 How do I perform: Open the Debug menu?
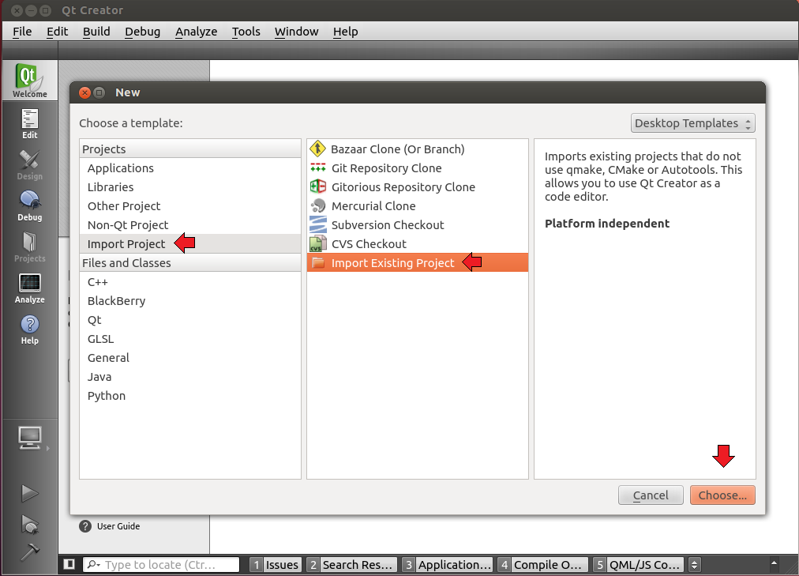[143, 32]
